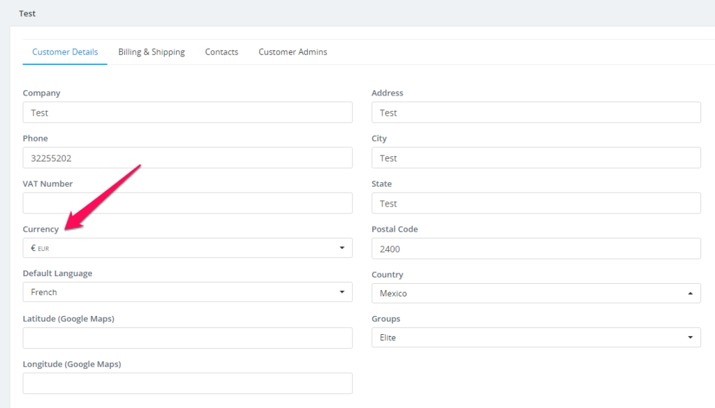Open the French language selector

click(187, 292)
